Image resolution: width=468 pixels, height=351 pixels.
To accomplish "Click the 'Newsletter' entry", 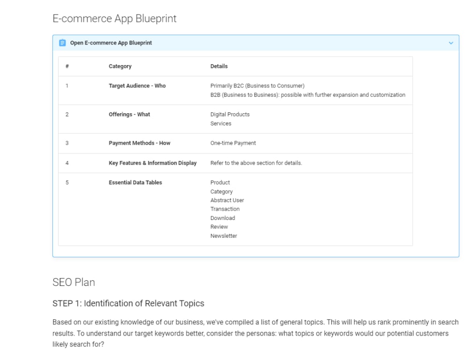I will coord(224,236).
